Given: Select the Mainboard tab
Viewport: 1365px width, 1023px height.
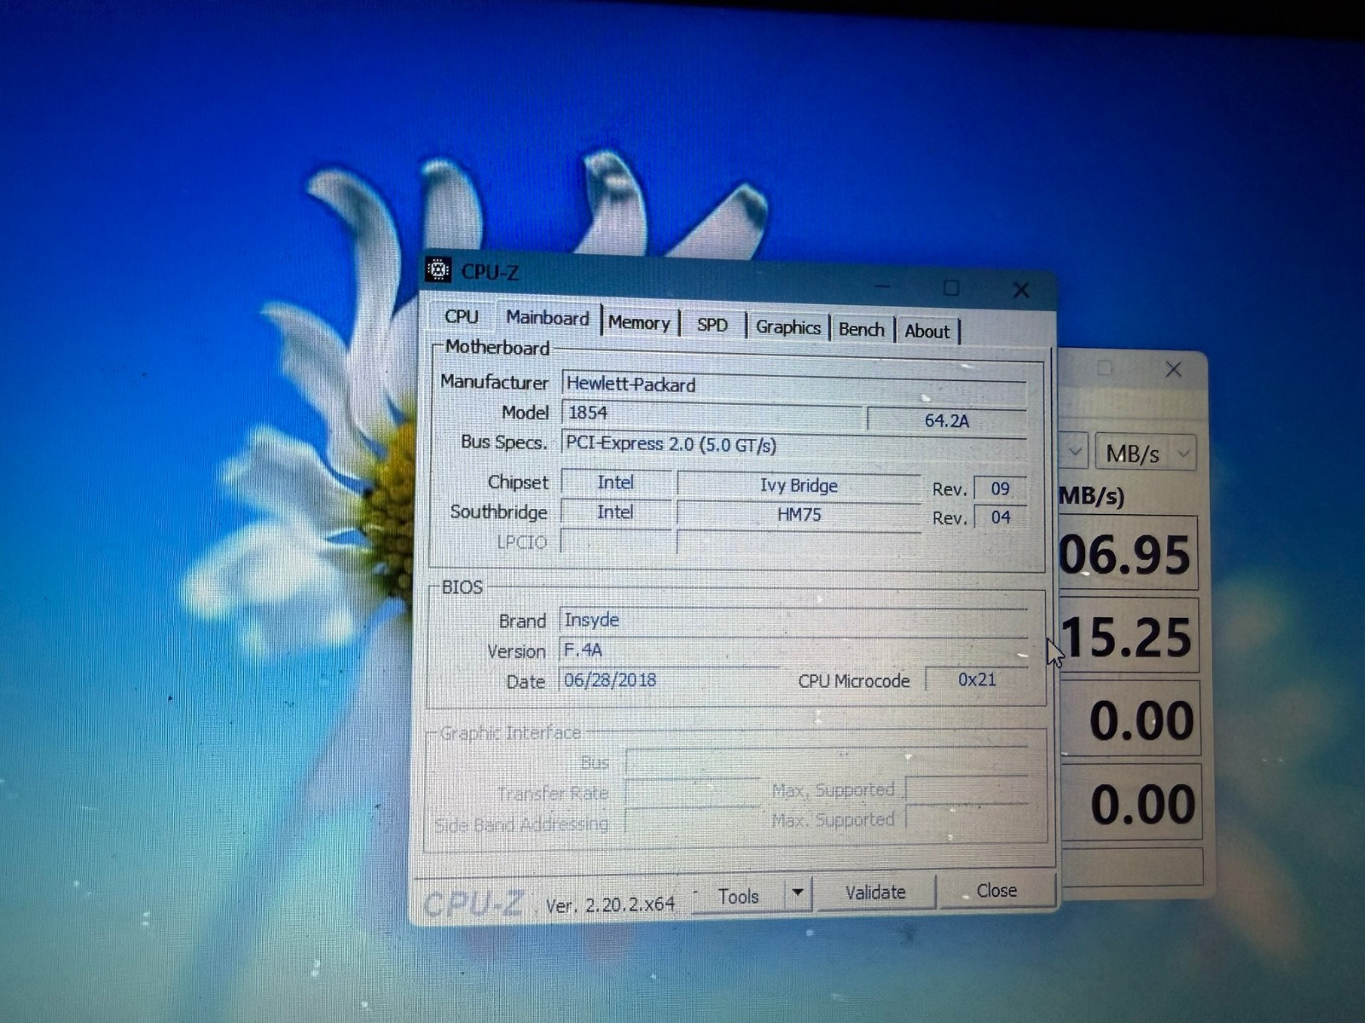Looking at the screenshot, I should click(x=548, y=318).
